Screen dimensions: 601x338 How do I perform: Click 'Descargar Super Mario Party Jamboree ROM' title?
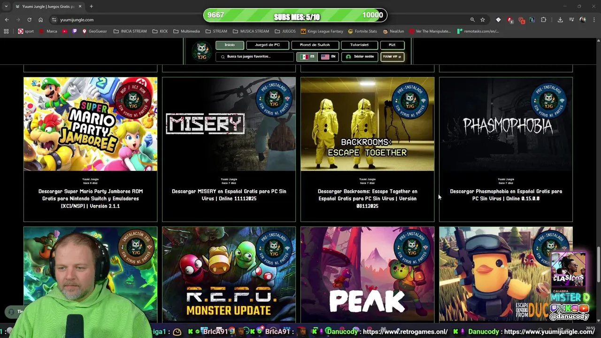(x=91, y=199)
